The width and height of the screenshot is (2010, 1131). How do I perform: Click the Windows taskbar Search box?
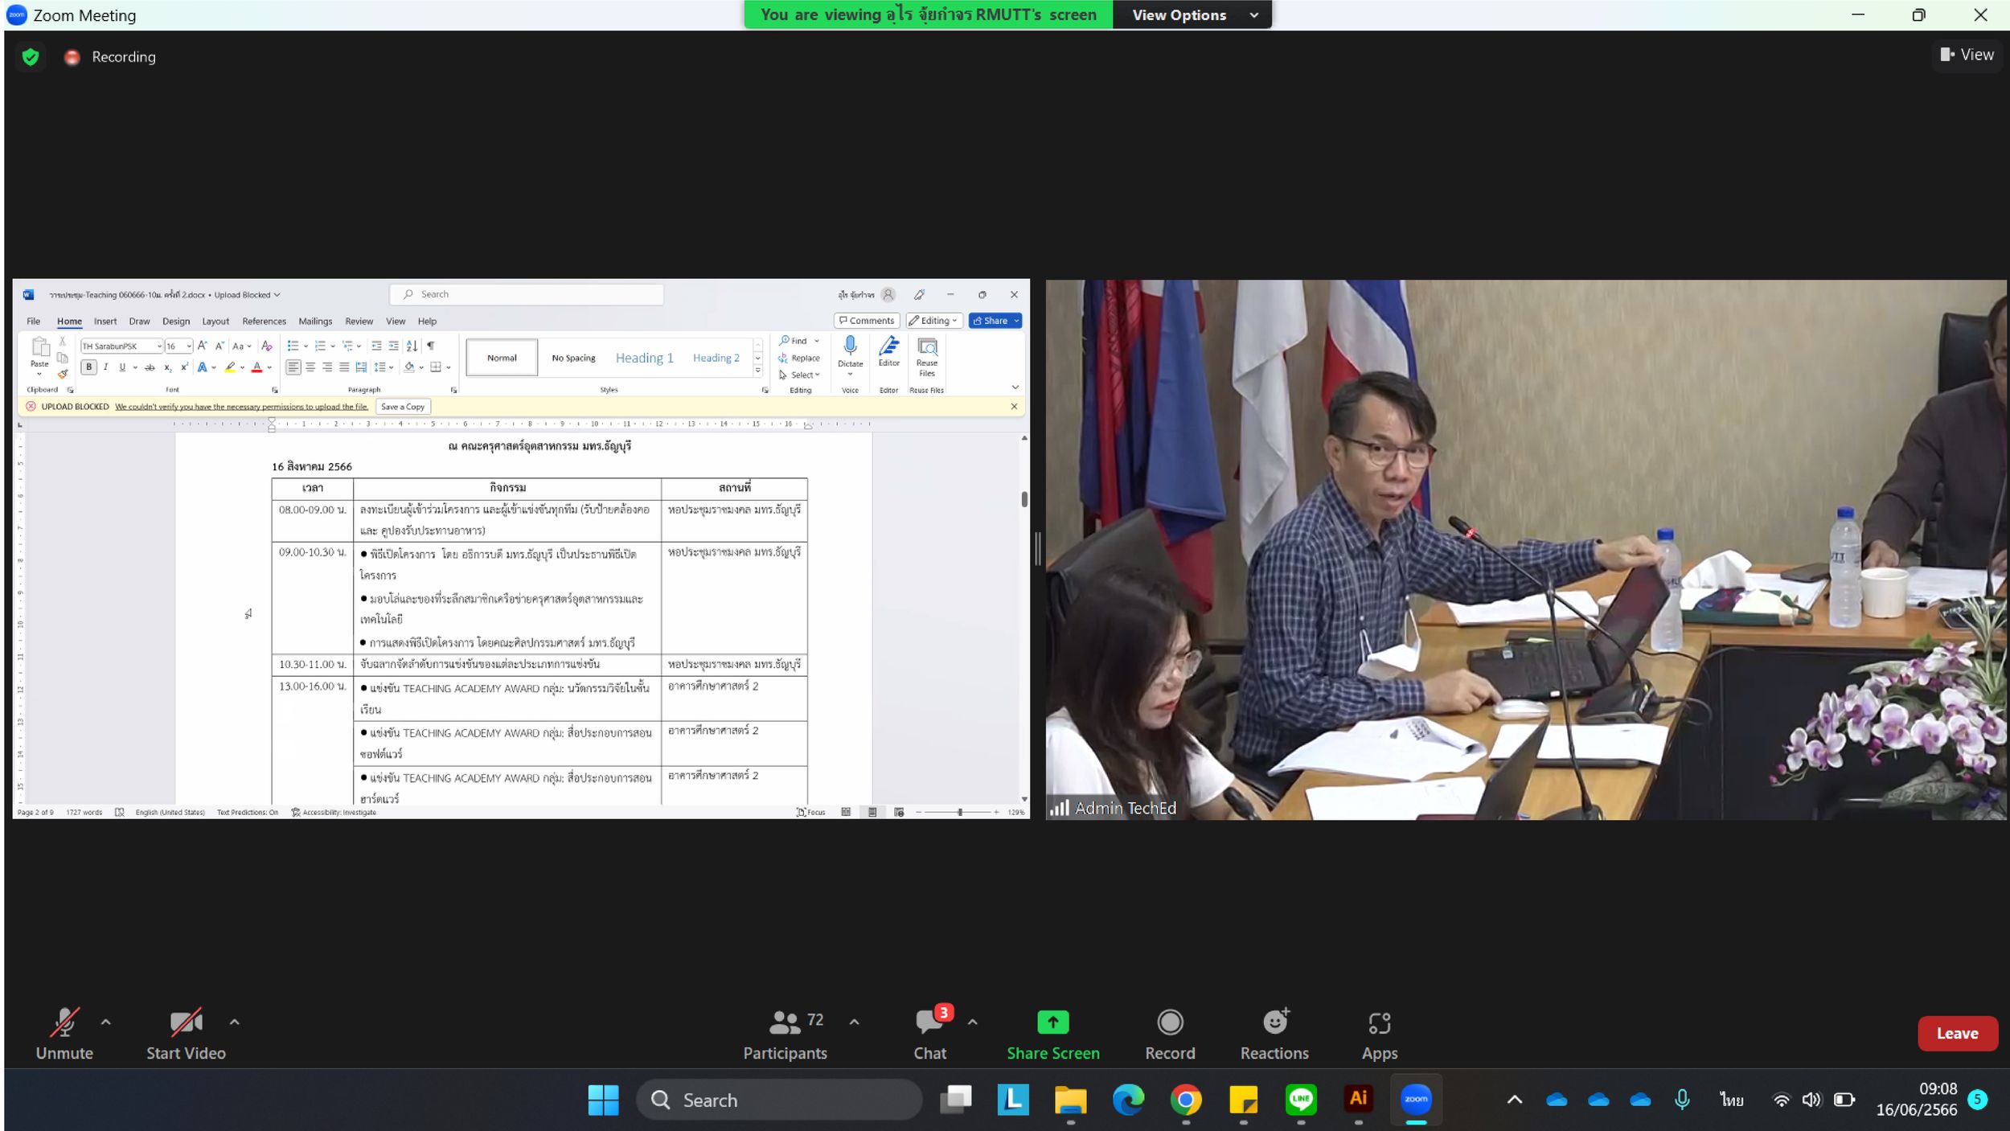[778, 1100]
